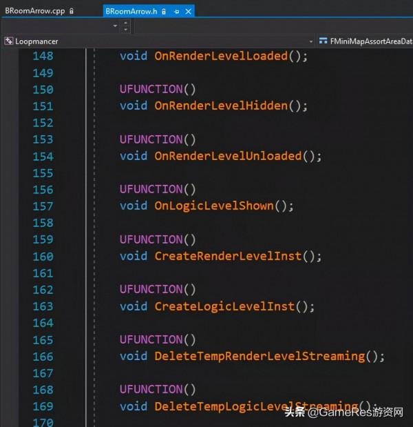Click the Loopmancer project icon
This screenshot has height=427, width=413.
pos(9,41)
